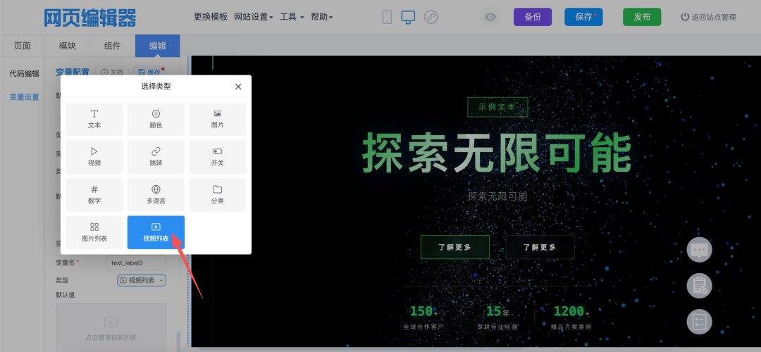
Task: Click 更换模板 in the top menu
Action: (211, 16)
